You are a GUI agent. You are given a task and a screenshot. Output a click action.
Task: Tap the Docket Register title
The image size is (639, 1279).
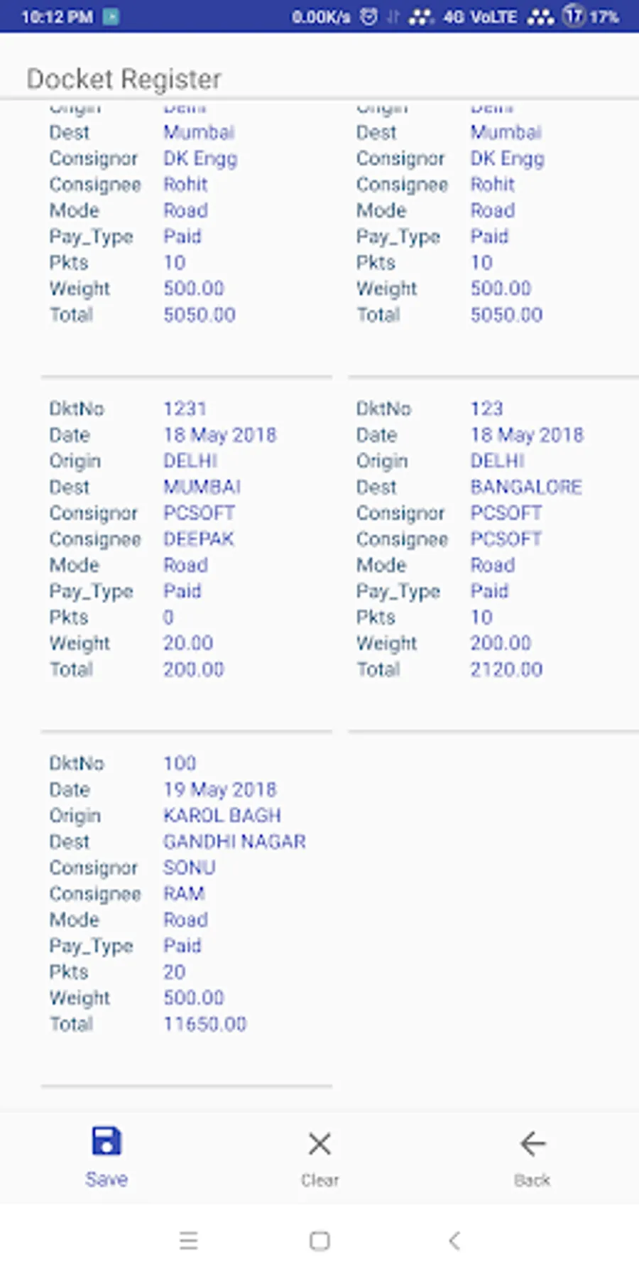[124, 79]
